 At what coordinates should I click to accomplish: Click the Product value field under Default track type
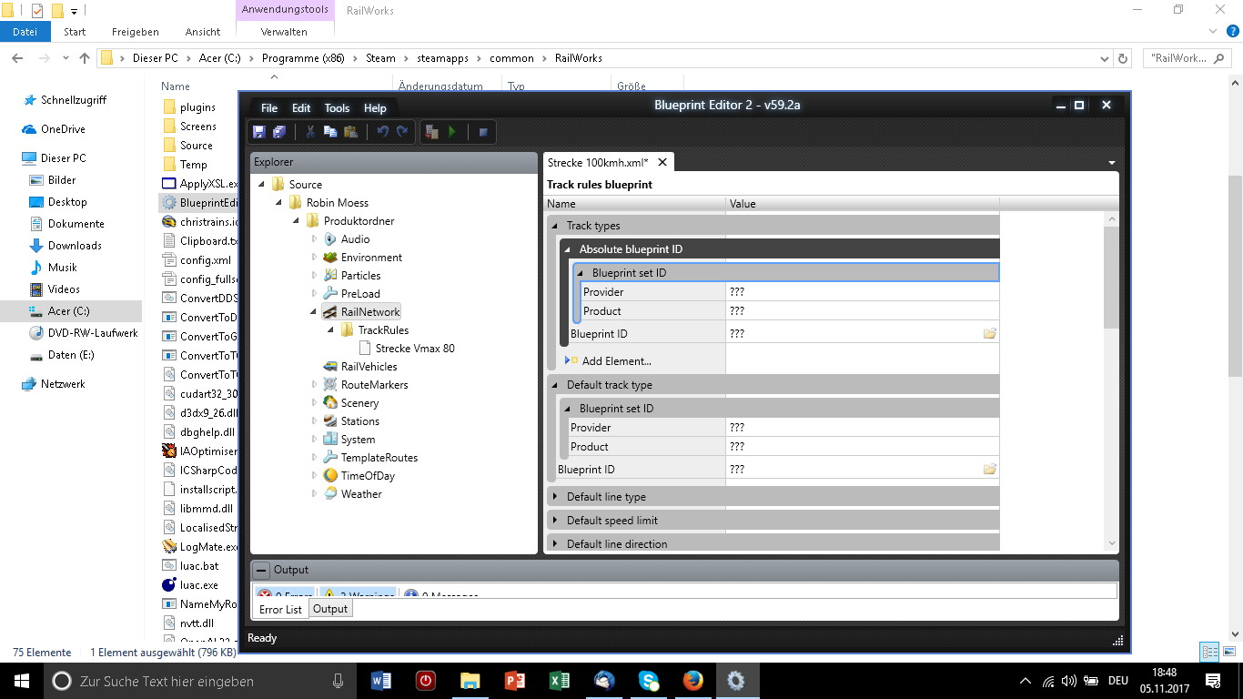tap(863, 447)
